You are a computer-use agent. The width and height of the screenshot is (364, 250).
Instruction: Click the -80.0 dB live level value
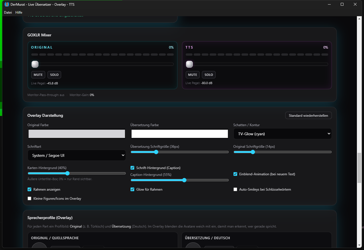207,83
